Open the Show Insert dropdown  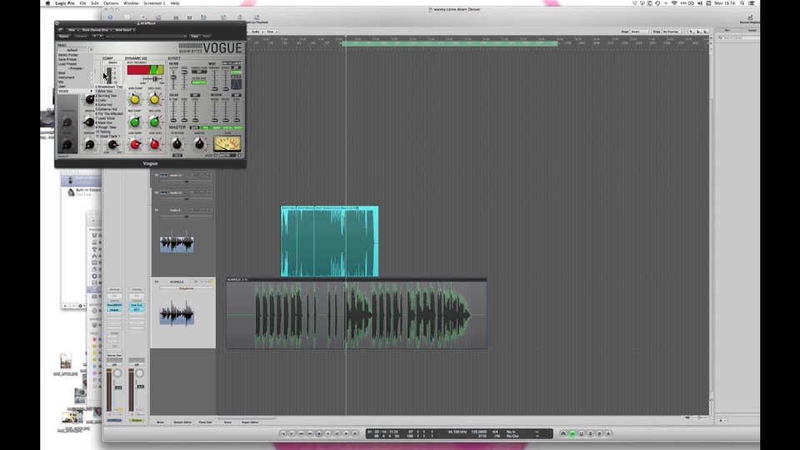[x=124, y=30]
